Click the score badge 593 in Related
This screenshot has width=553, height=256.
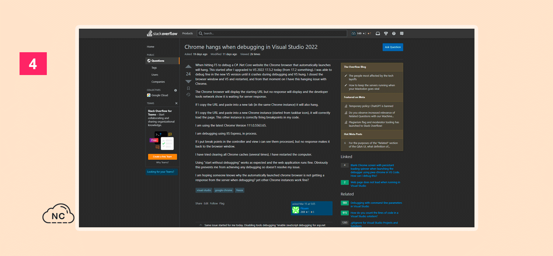coord(345,203)
